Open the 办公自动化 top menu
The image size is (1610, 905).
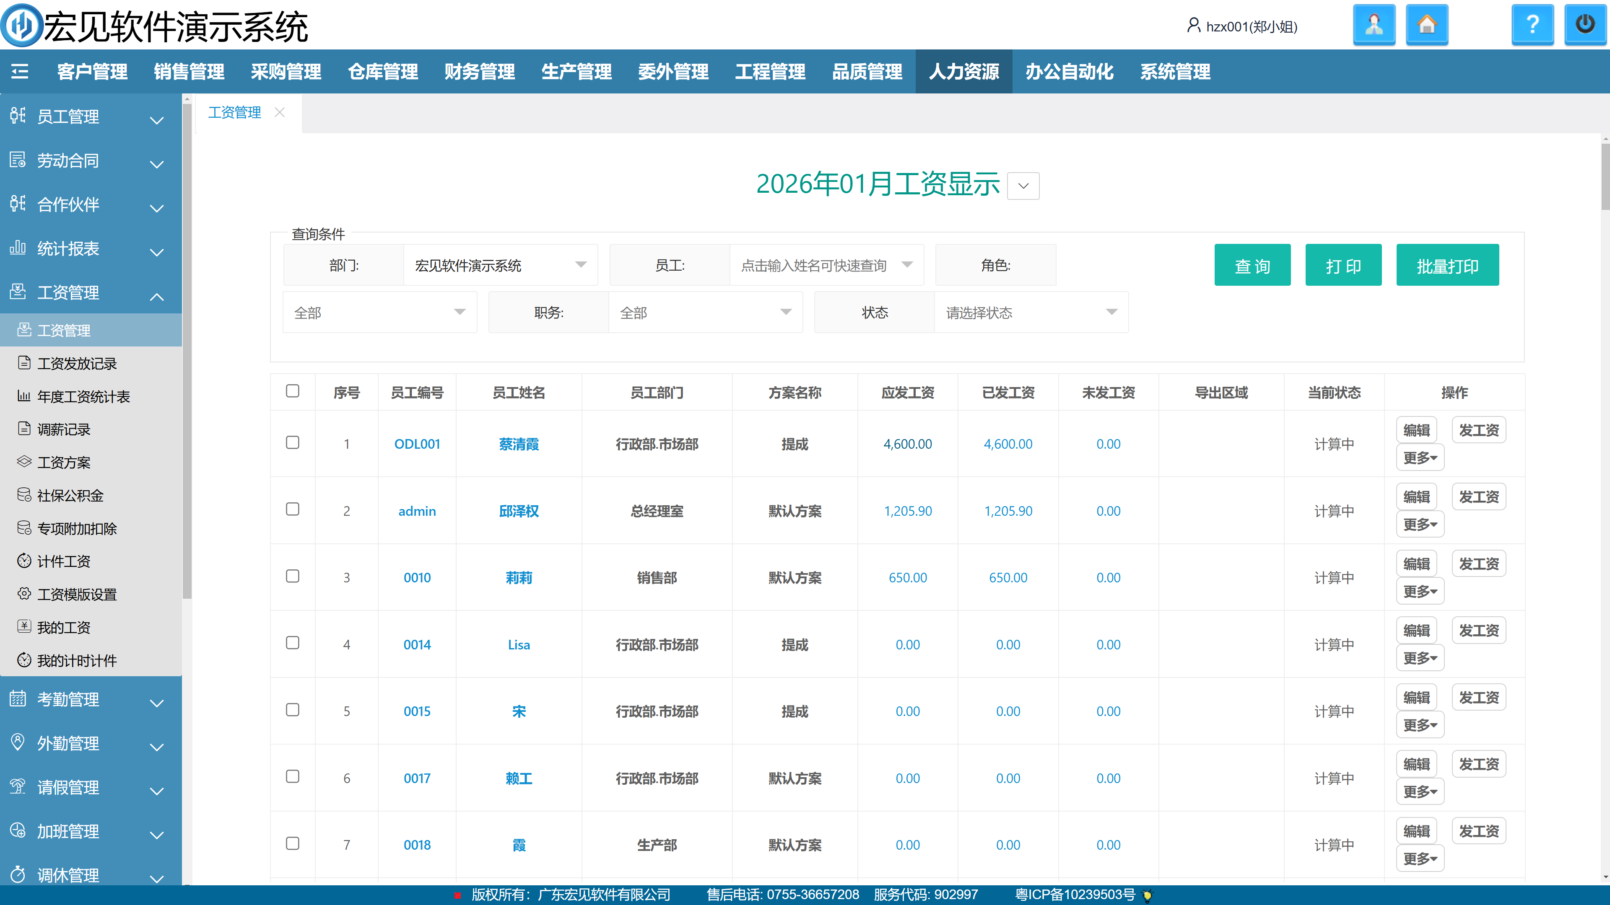(x=1069, y=72)
